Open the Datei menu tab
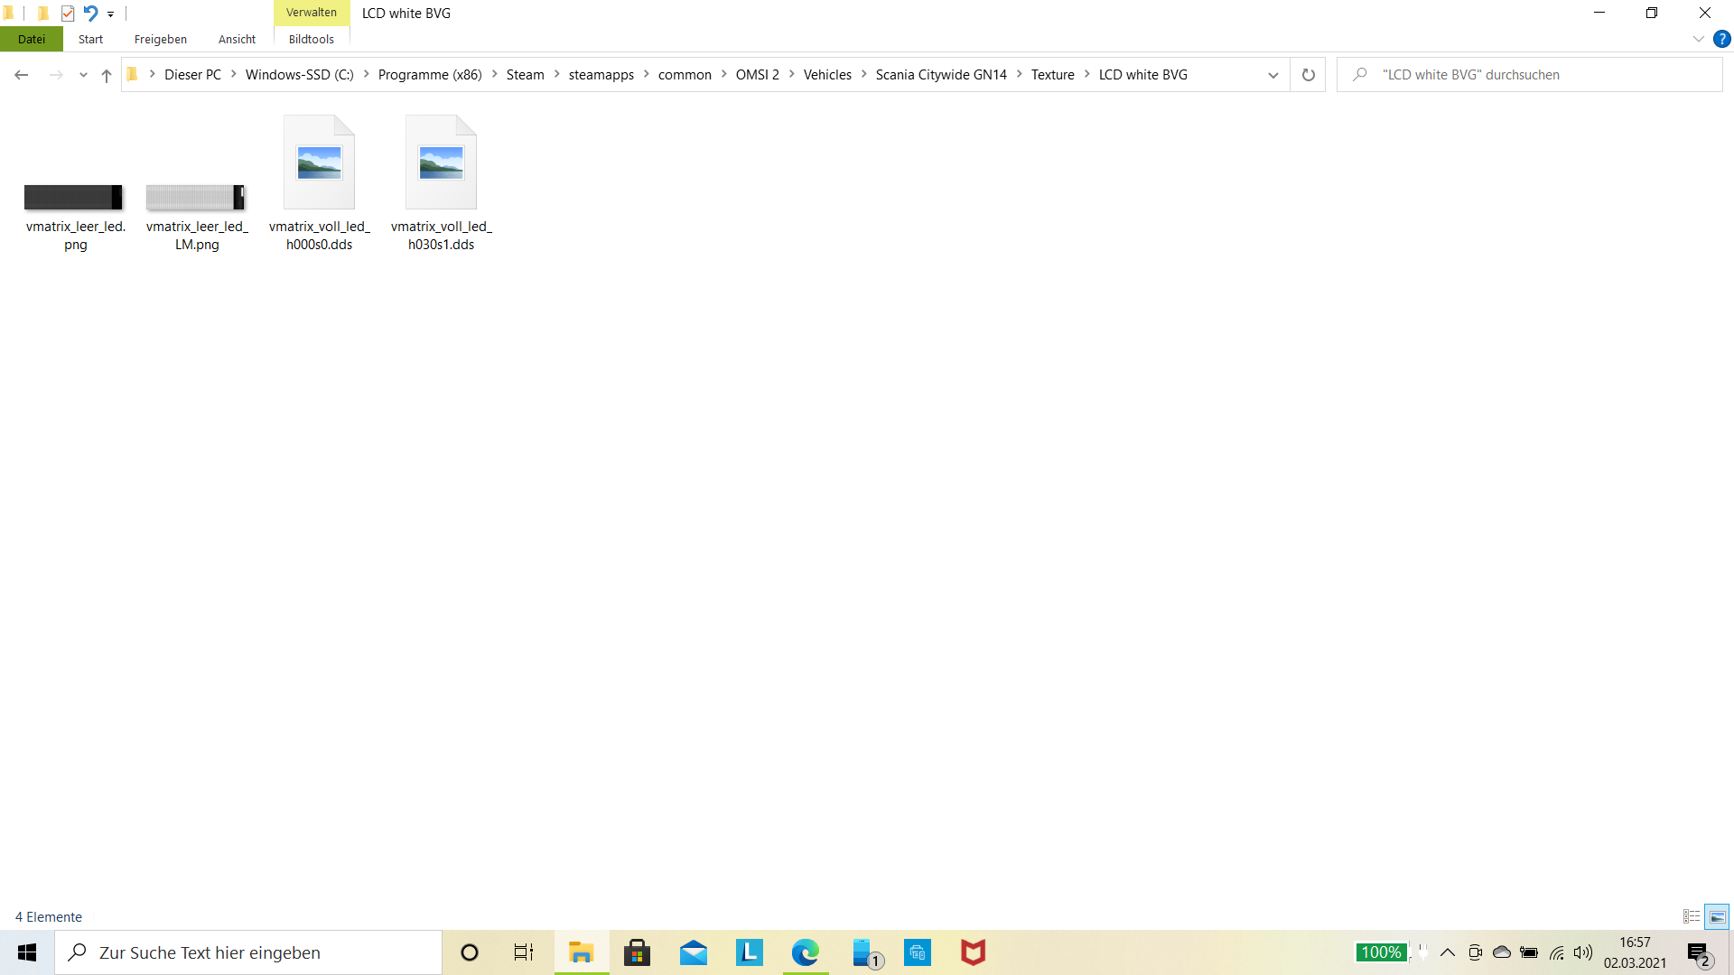The width and height of the screenshot is (1734, 975). coord(32,39)
